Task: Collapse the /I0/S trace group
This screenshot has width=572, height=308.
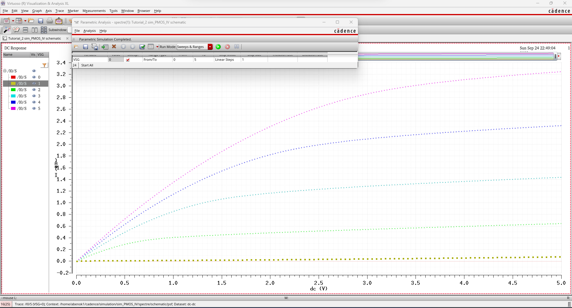Action: [x=5, y=71]
